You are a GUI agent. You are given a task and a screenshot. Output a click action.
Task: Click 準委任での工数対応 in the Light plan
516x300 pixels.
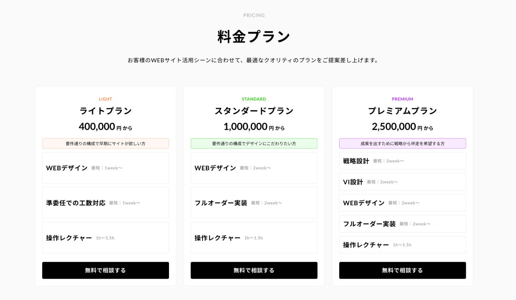point(105,203)
